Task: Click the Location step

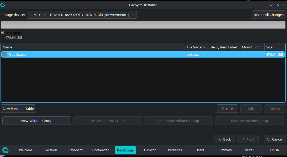Action: pyautogui.click(x=51, y=150)
